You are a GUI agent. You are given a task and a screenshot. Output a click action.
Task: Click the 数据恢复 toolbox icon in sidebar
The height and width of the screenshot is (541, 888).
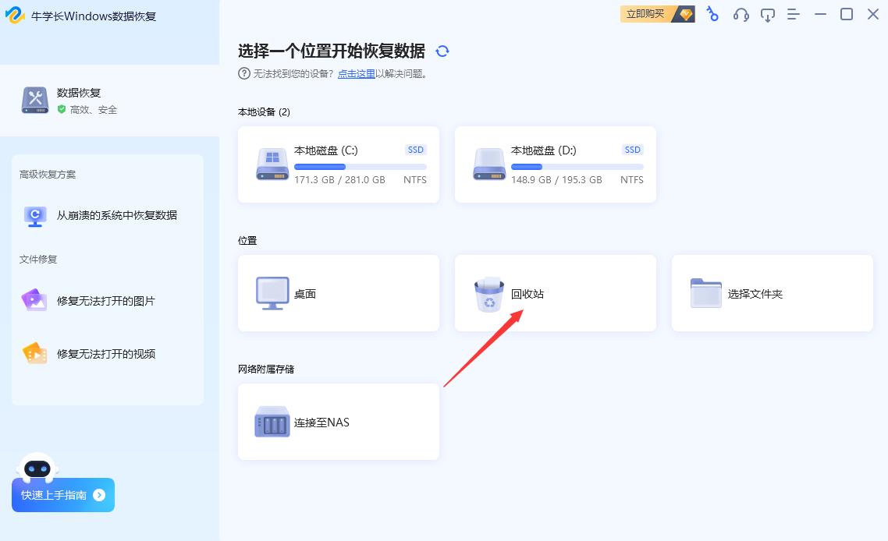[34, 100]
